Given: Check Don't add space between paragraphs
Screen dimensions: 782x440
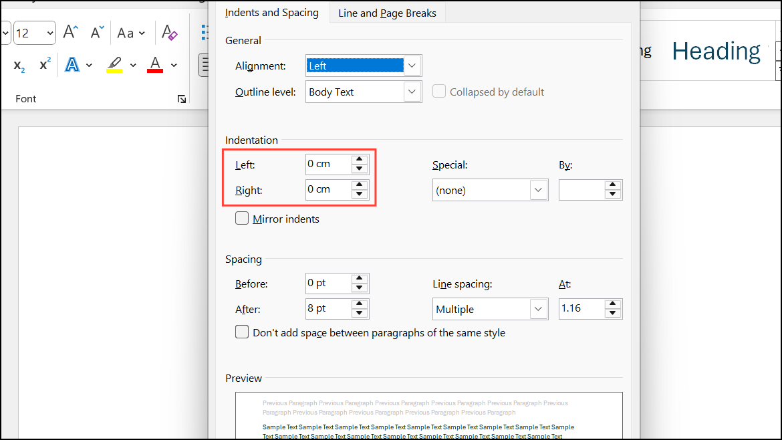Looking at the screenshot, I should 242,332.
